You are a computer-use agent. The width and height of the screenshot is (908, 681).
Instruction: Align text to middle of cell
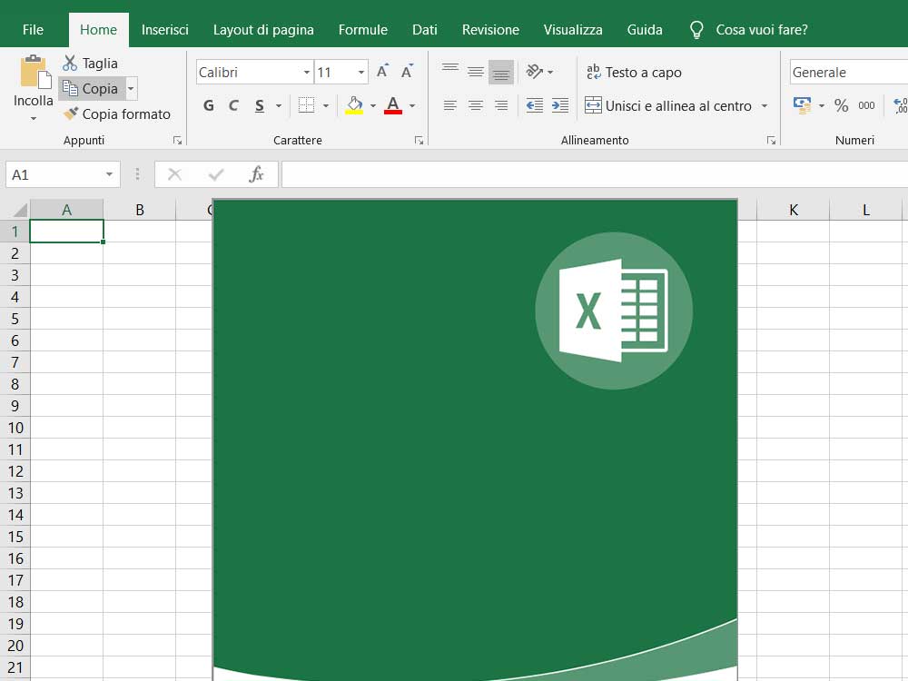click(476, 72)
